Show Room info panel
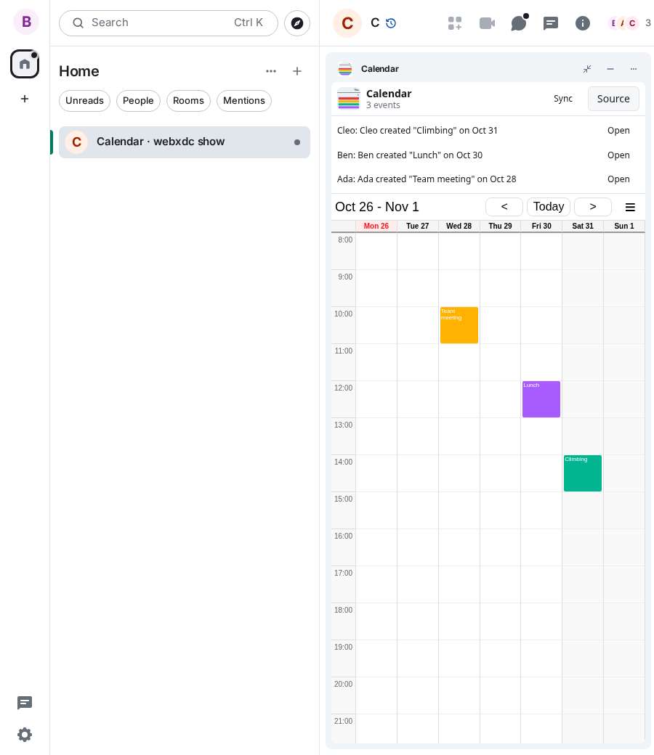 (583, 23)
